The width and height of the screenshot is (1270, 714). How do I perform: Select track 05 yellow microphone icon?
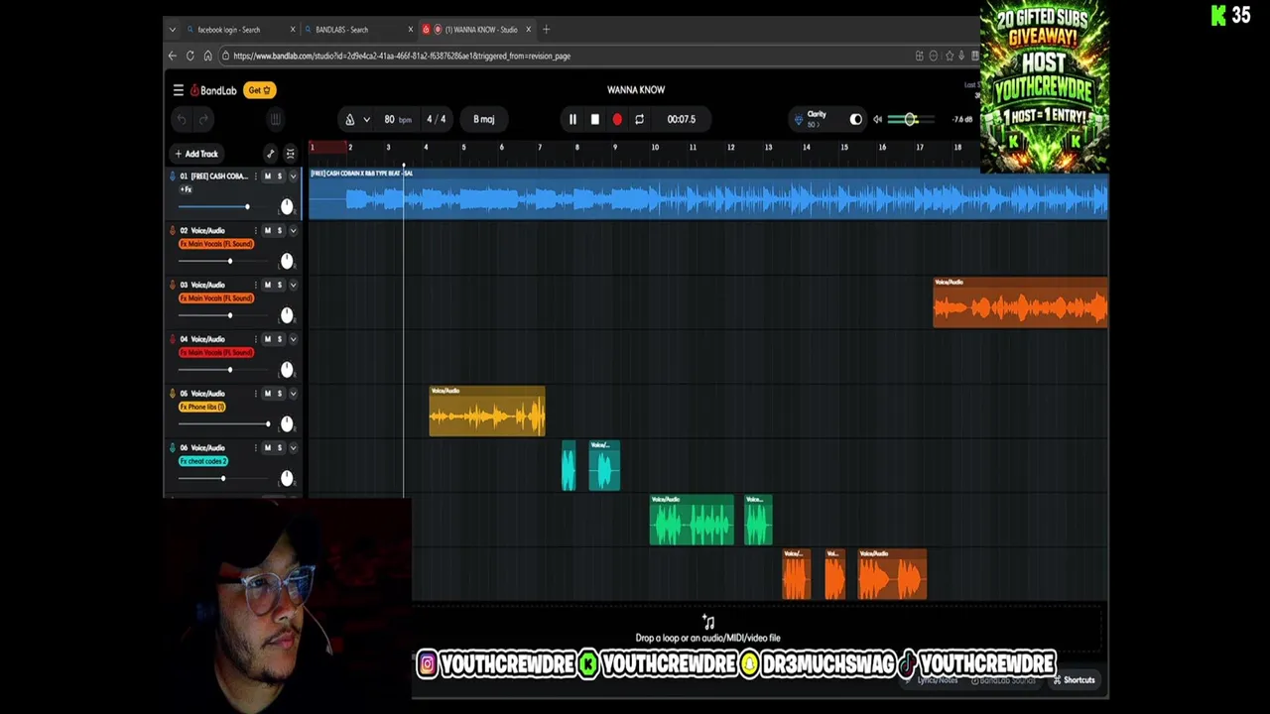pyautogui.click(x=173, y=394)
